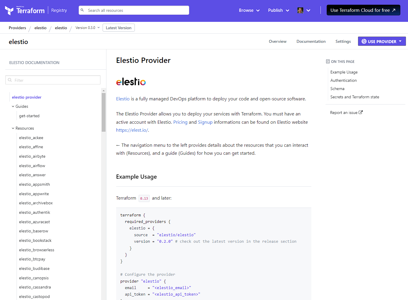Click the Use Provider button icon

[x=364, y=41]
